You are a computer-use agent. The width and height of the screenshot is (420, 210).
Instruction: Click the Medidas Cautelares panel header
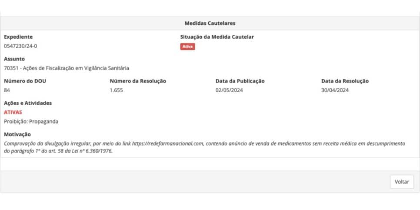(x=210, y=23)
